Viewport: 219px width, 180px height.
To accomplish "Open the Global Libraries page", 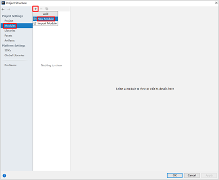I will tap(14, 55).
